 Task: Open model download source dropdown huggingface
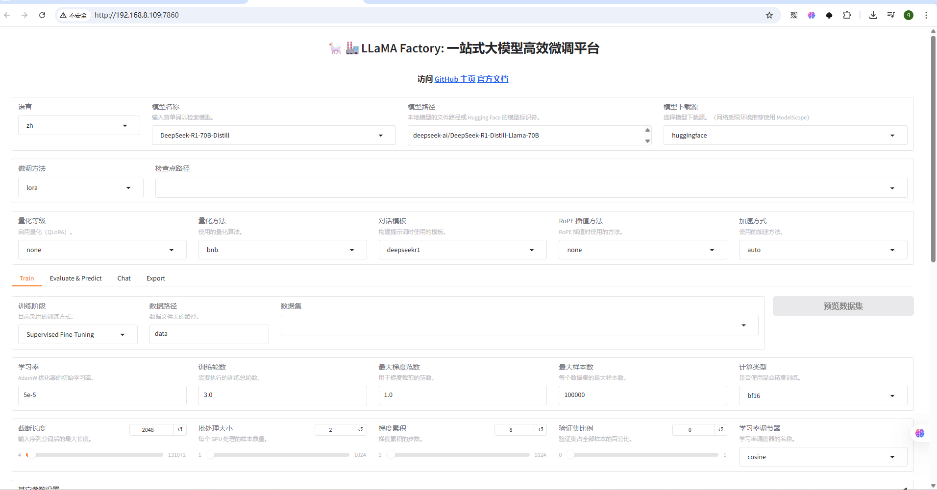click(785, 135)
